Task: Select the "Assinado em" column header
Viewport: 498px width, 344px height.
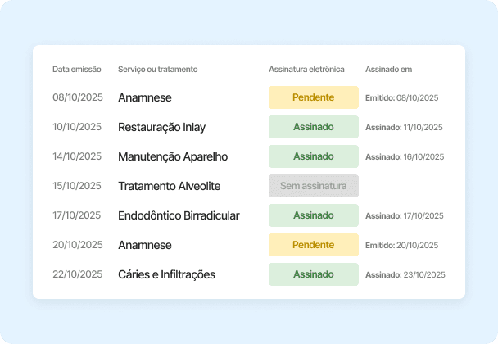Action: pyautogui.click(x=388, y=69)
